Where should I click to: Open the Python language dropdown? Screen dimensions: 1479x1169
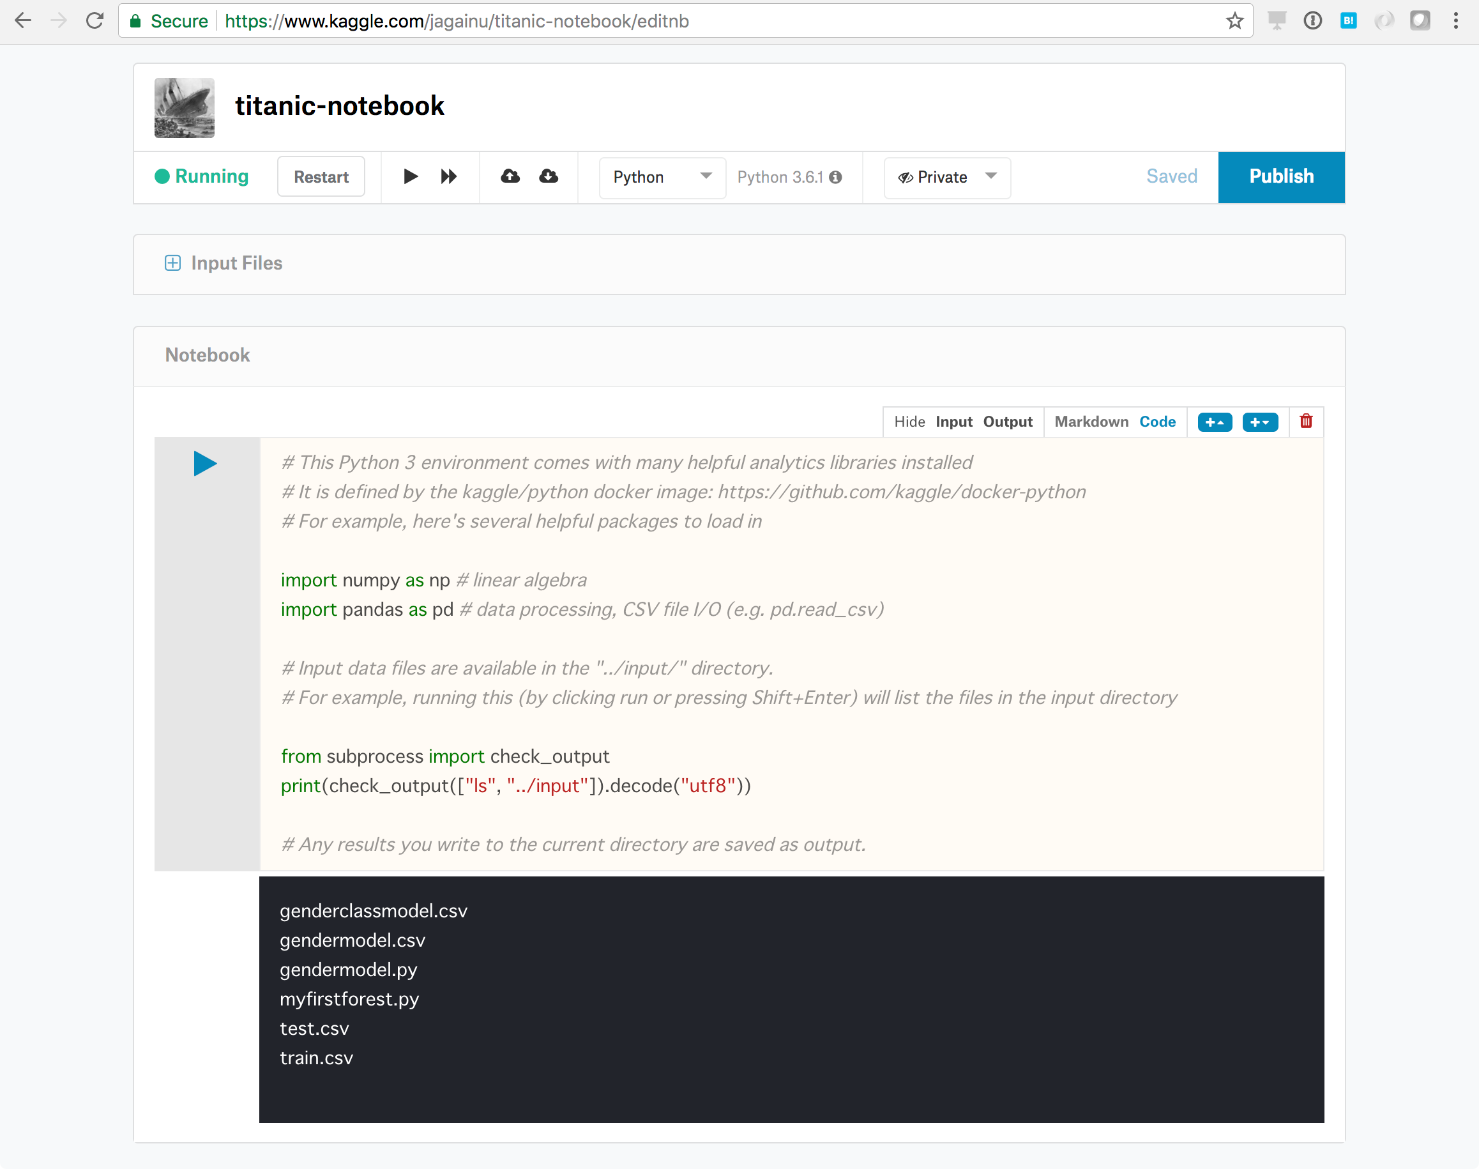point(662,178)
